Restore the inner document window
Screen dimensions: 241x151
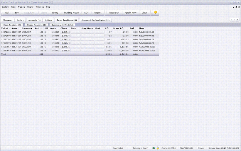pos(236,7)
